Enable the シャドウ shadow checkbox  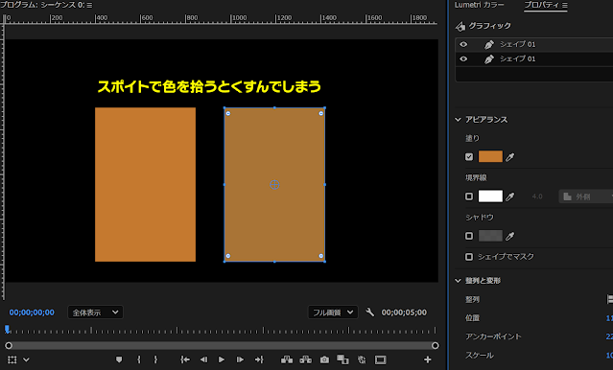(x=469, y=236)
